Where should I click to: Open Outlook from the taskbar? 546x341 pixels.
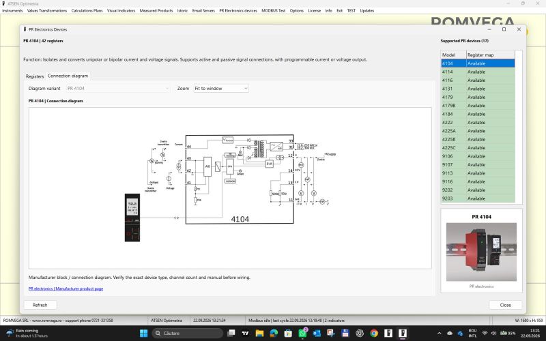pos(317,333)
